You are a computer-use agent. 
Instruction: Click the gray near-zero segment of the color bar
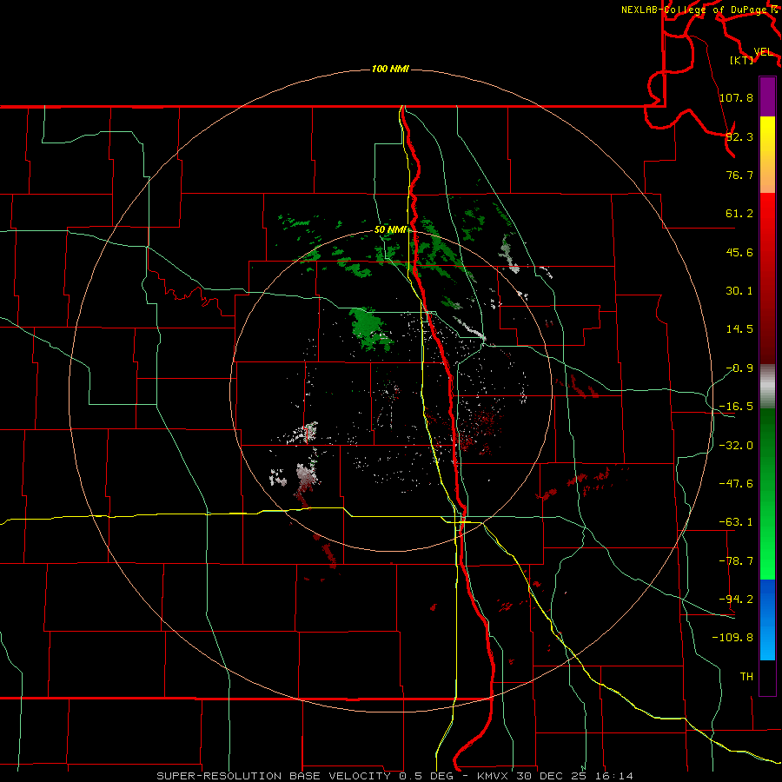(x=767, y=387)
